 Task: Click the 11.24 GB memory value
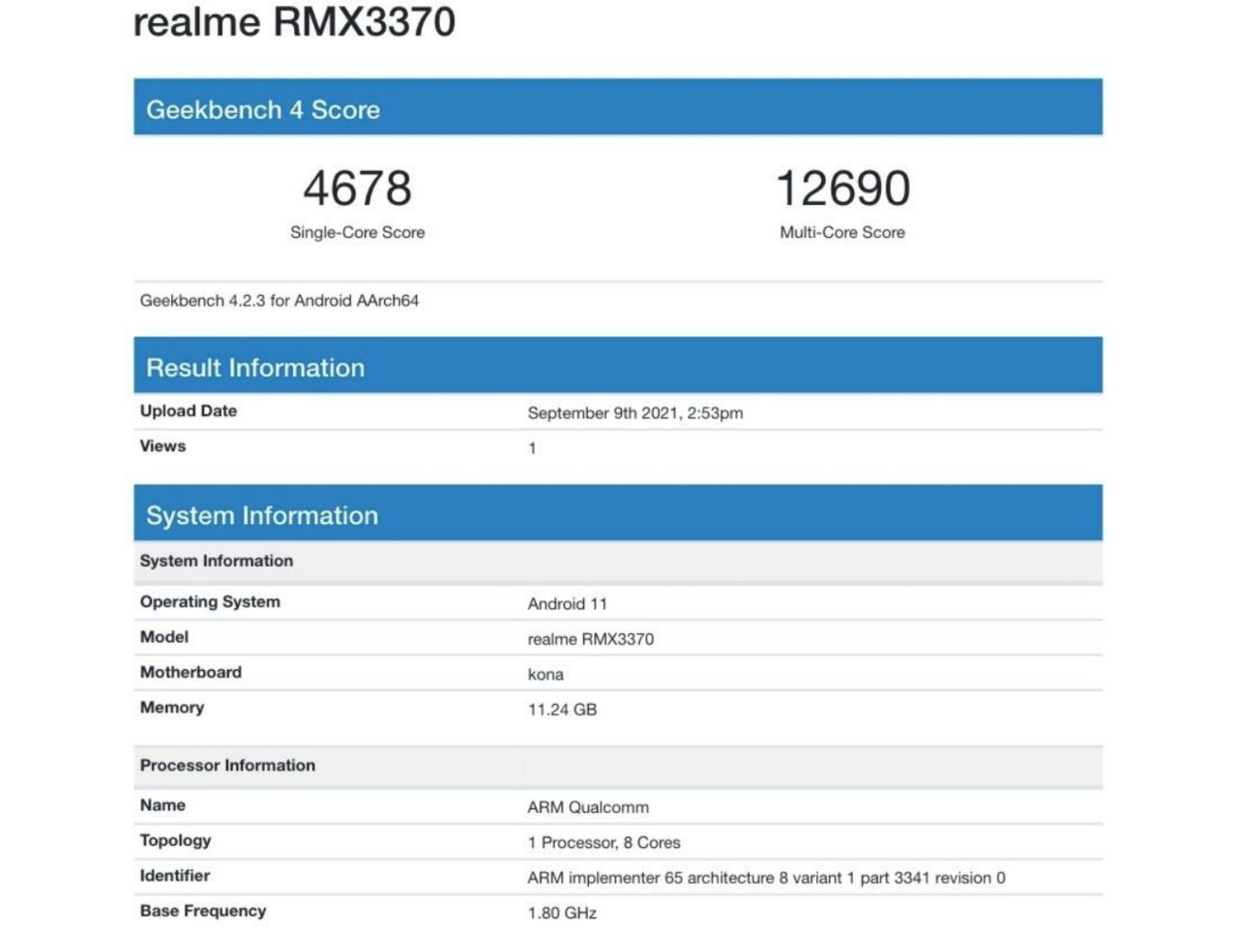562,710
